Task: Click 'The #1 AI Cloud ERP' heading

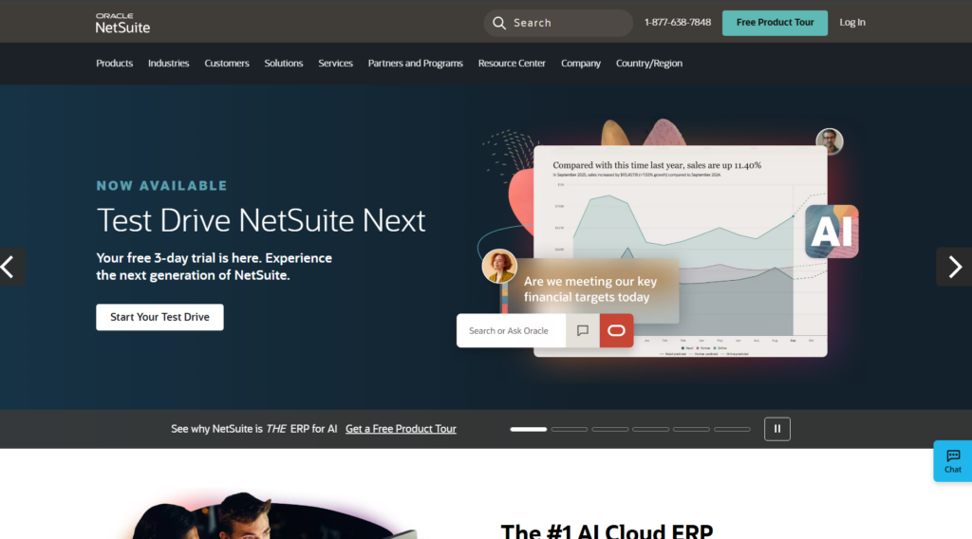Action: [607, 531]
